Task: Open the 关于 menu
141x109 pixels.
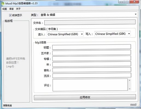Action: (x=18, y=9)
